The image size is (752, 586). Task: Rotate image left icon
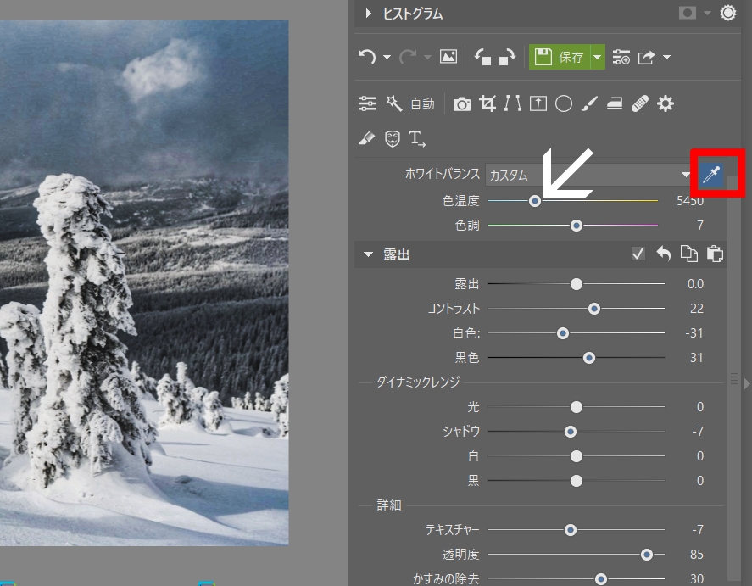(482, 57)
